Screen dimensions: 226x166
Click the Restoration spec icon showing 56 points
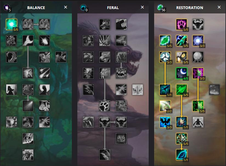pos(160,7)
